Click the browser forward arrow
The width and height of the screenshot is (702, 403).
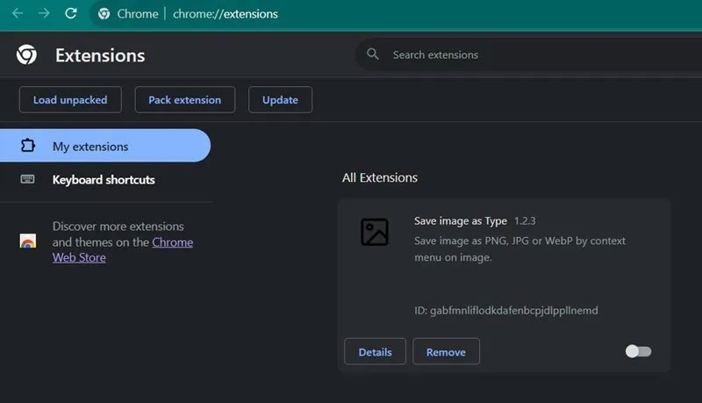(44, 14)
